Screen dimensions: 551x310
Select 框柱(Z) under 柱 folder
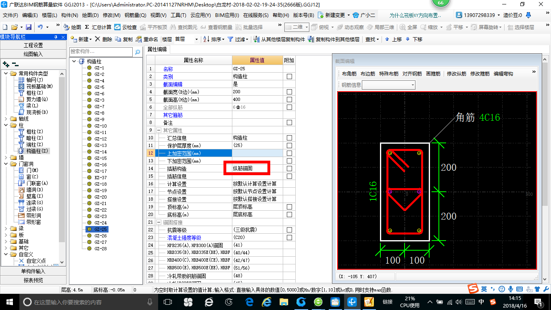[x=35, y=132]
